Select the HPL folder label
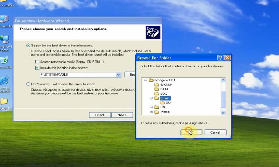 click(x=163, y=107)
